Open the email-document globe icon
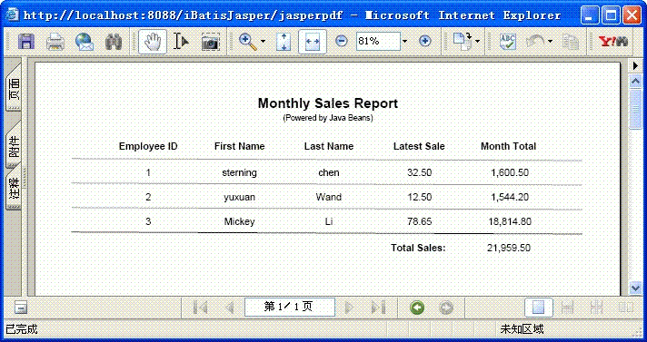 tap(85, 42)
